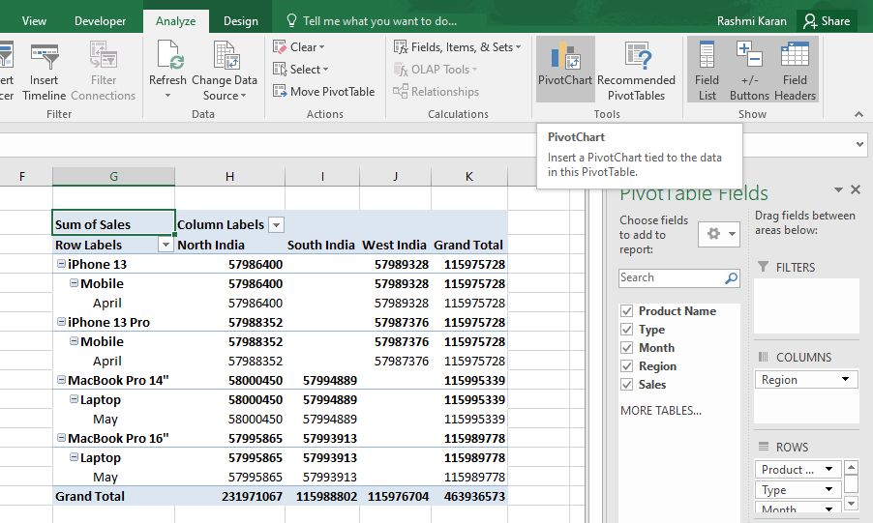Uncheck the Month field checkbox
Image resolution: width=873 pixels, height=523 pixels.
(x=627, y=348)
